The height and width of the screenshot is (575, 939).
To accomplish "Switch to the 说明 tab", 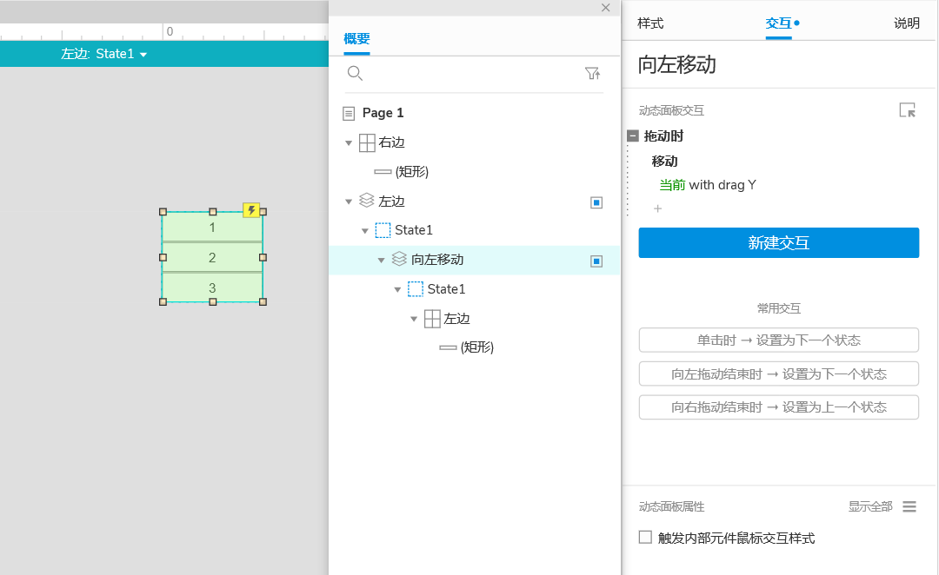I will click(x=907, y=23).
